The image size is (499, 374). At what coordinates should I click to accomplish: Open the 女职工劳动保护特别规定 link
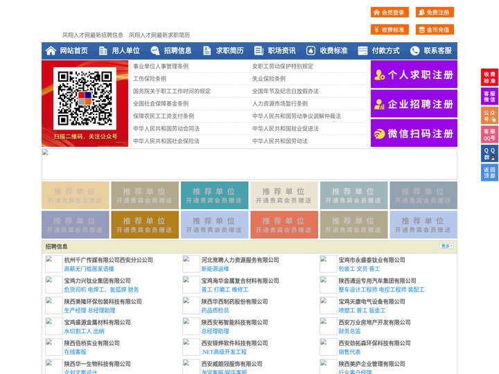[283, 66]
